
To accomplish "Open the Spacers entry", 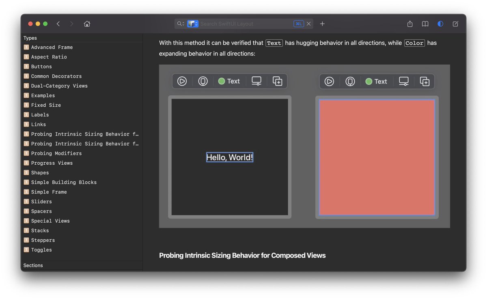I will click(82, 211).
